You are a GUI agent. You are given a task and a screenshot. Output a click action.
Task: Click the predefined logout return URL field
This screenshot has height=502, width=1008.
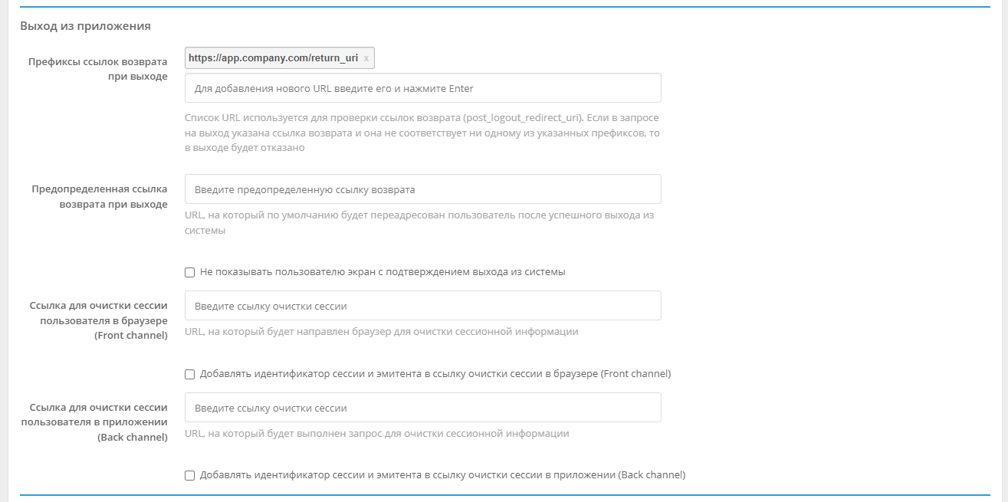pyautogui.click(x=422, y=188)
